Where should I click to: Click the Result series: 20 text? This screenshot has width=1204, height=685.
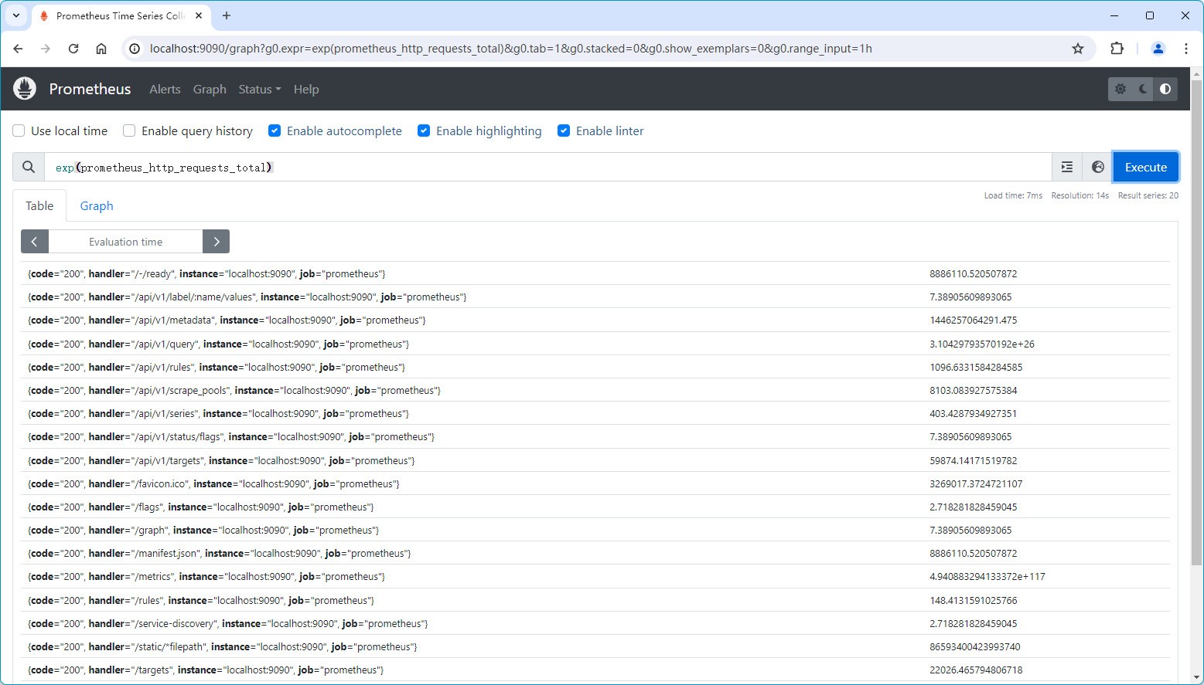pyautogui.click(x=1148, y=195)
